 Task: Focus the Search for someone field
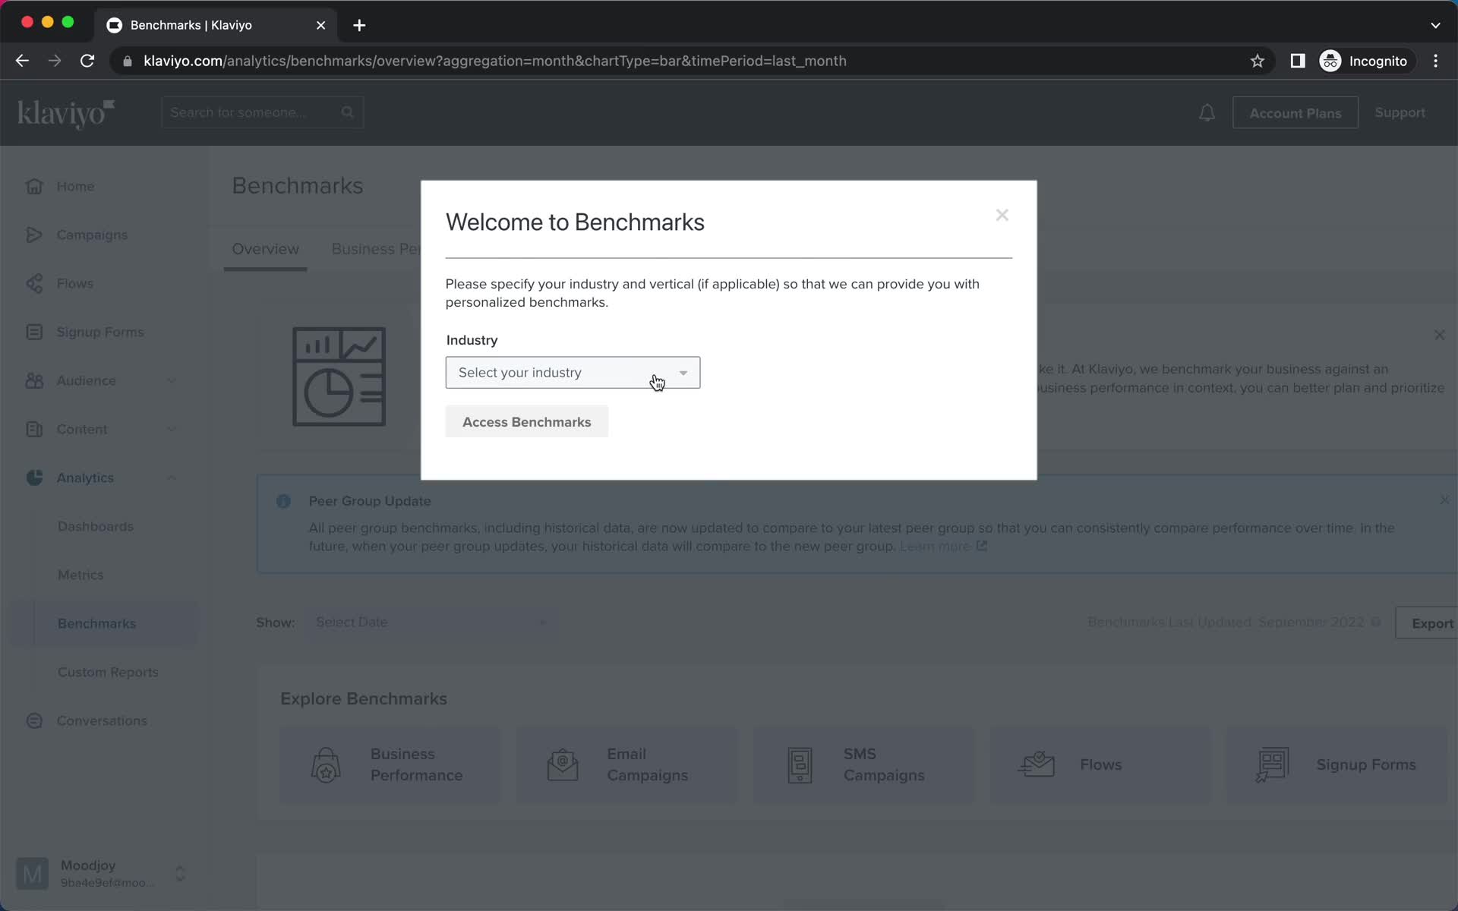262,112
